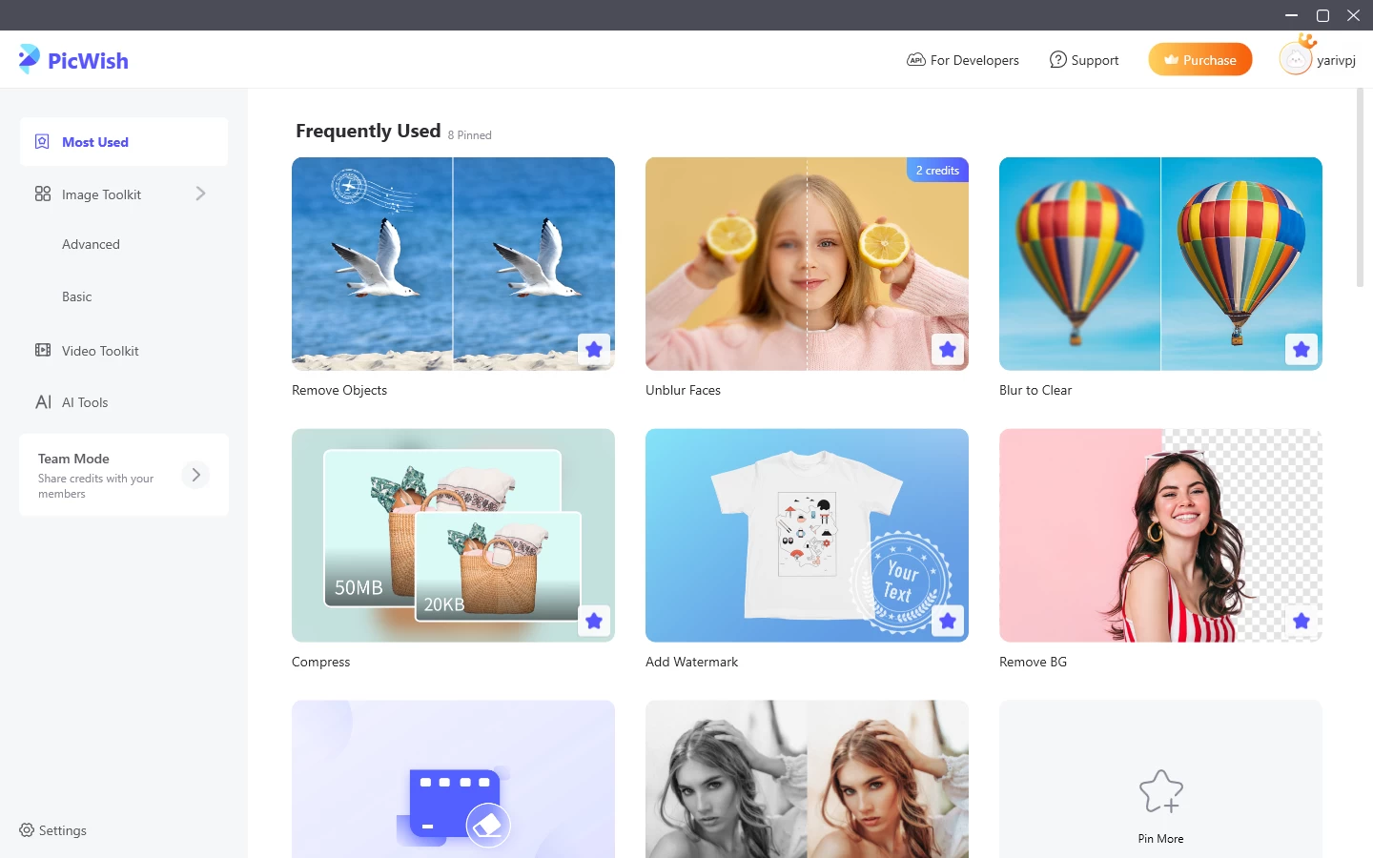The width and height of the screenshot is (1373, 858).
Task: Click the Image Toolkit grid icon
Action: coord(43,194)
